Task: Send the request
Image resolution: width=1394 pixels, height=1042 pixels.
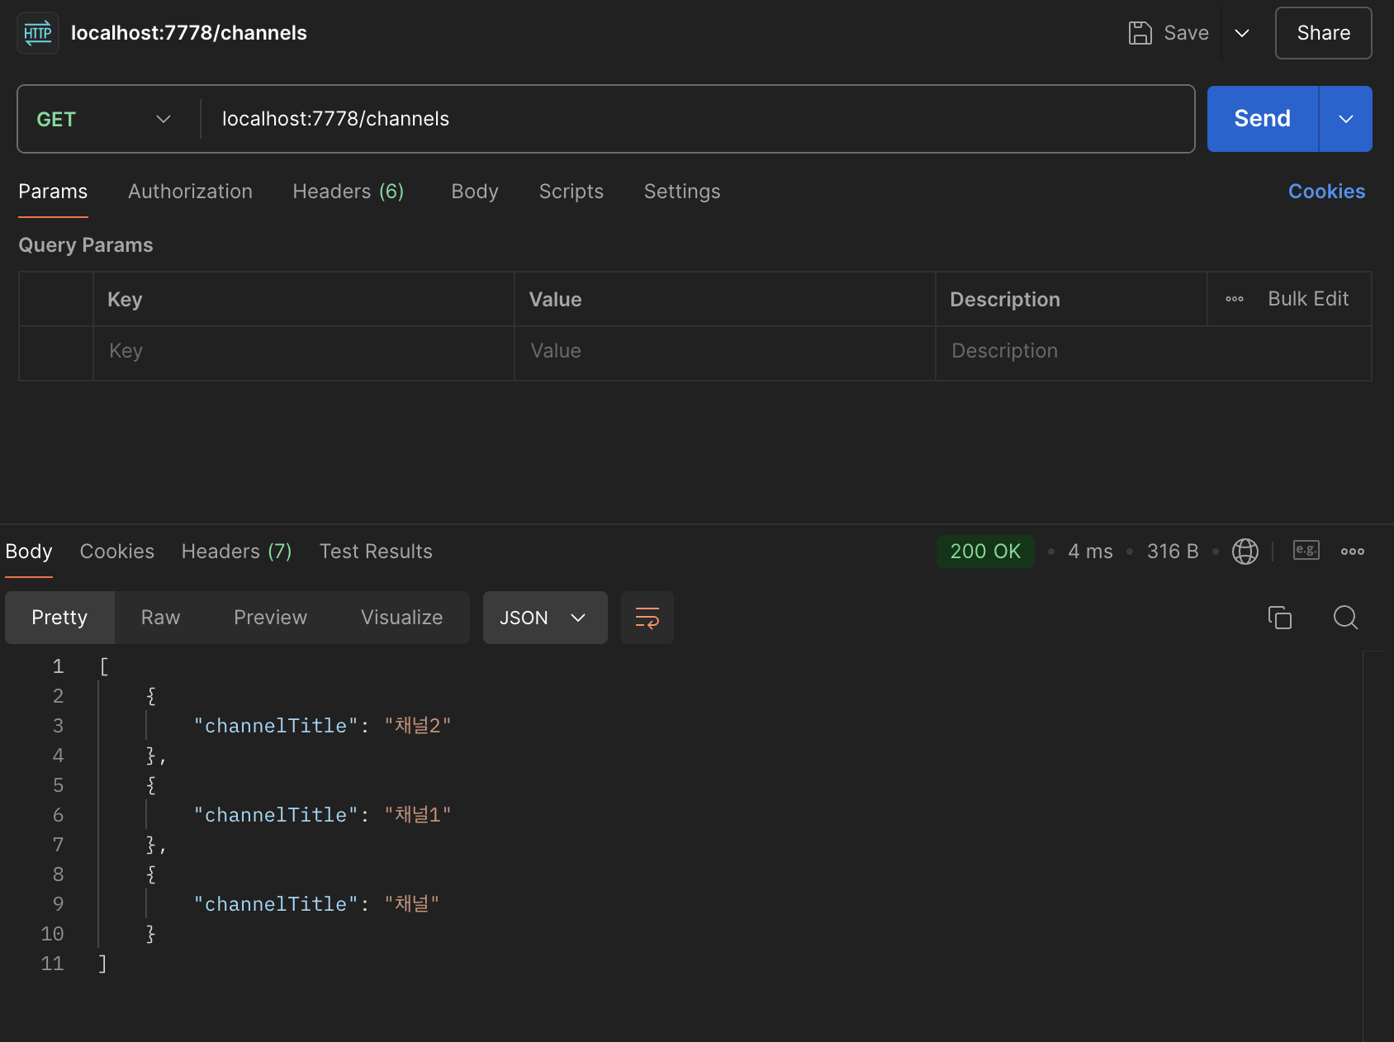Action: click(x=1263, y=119)
